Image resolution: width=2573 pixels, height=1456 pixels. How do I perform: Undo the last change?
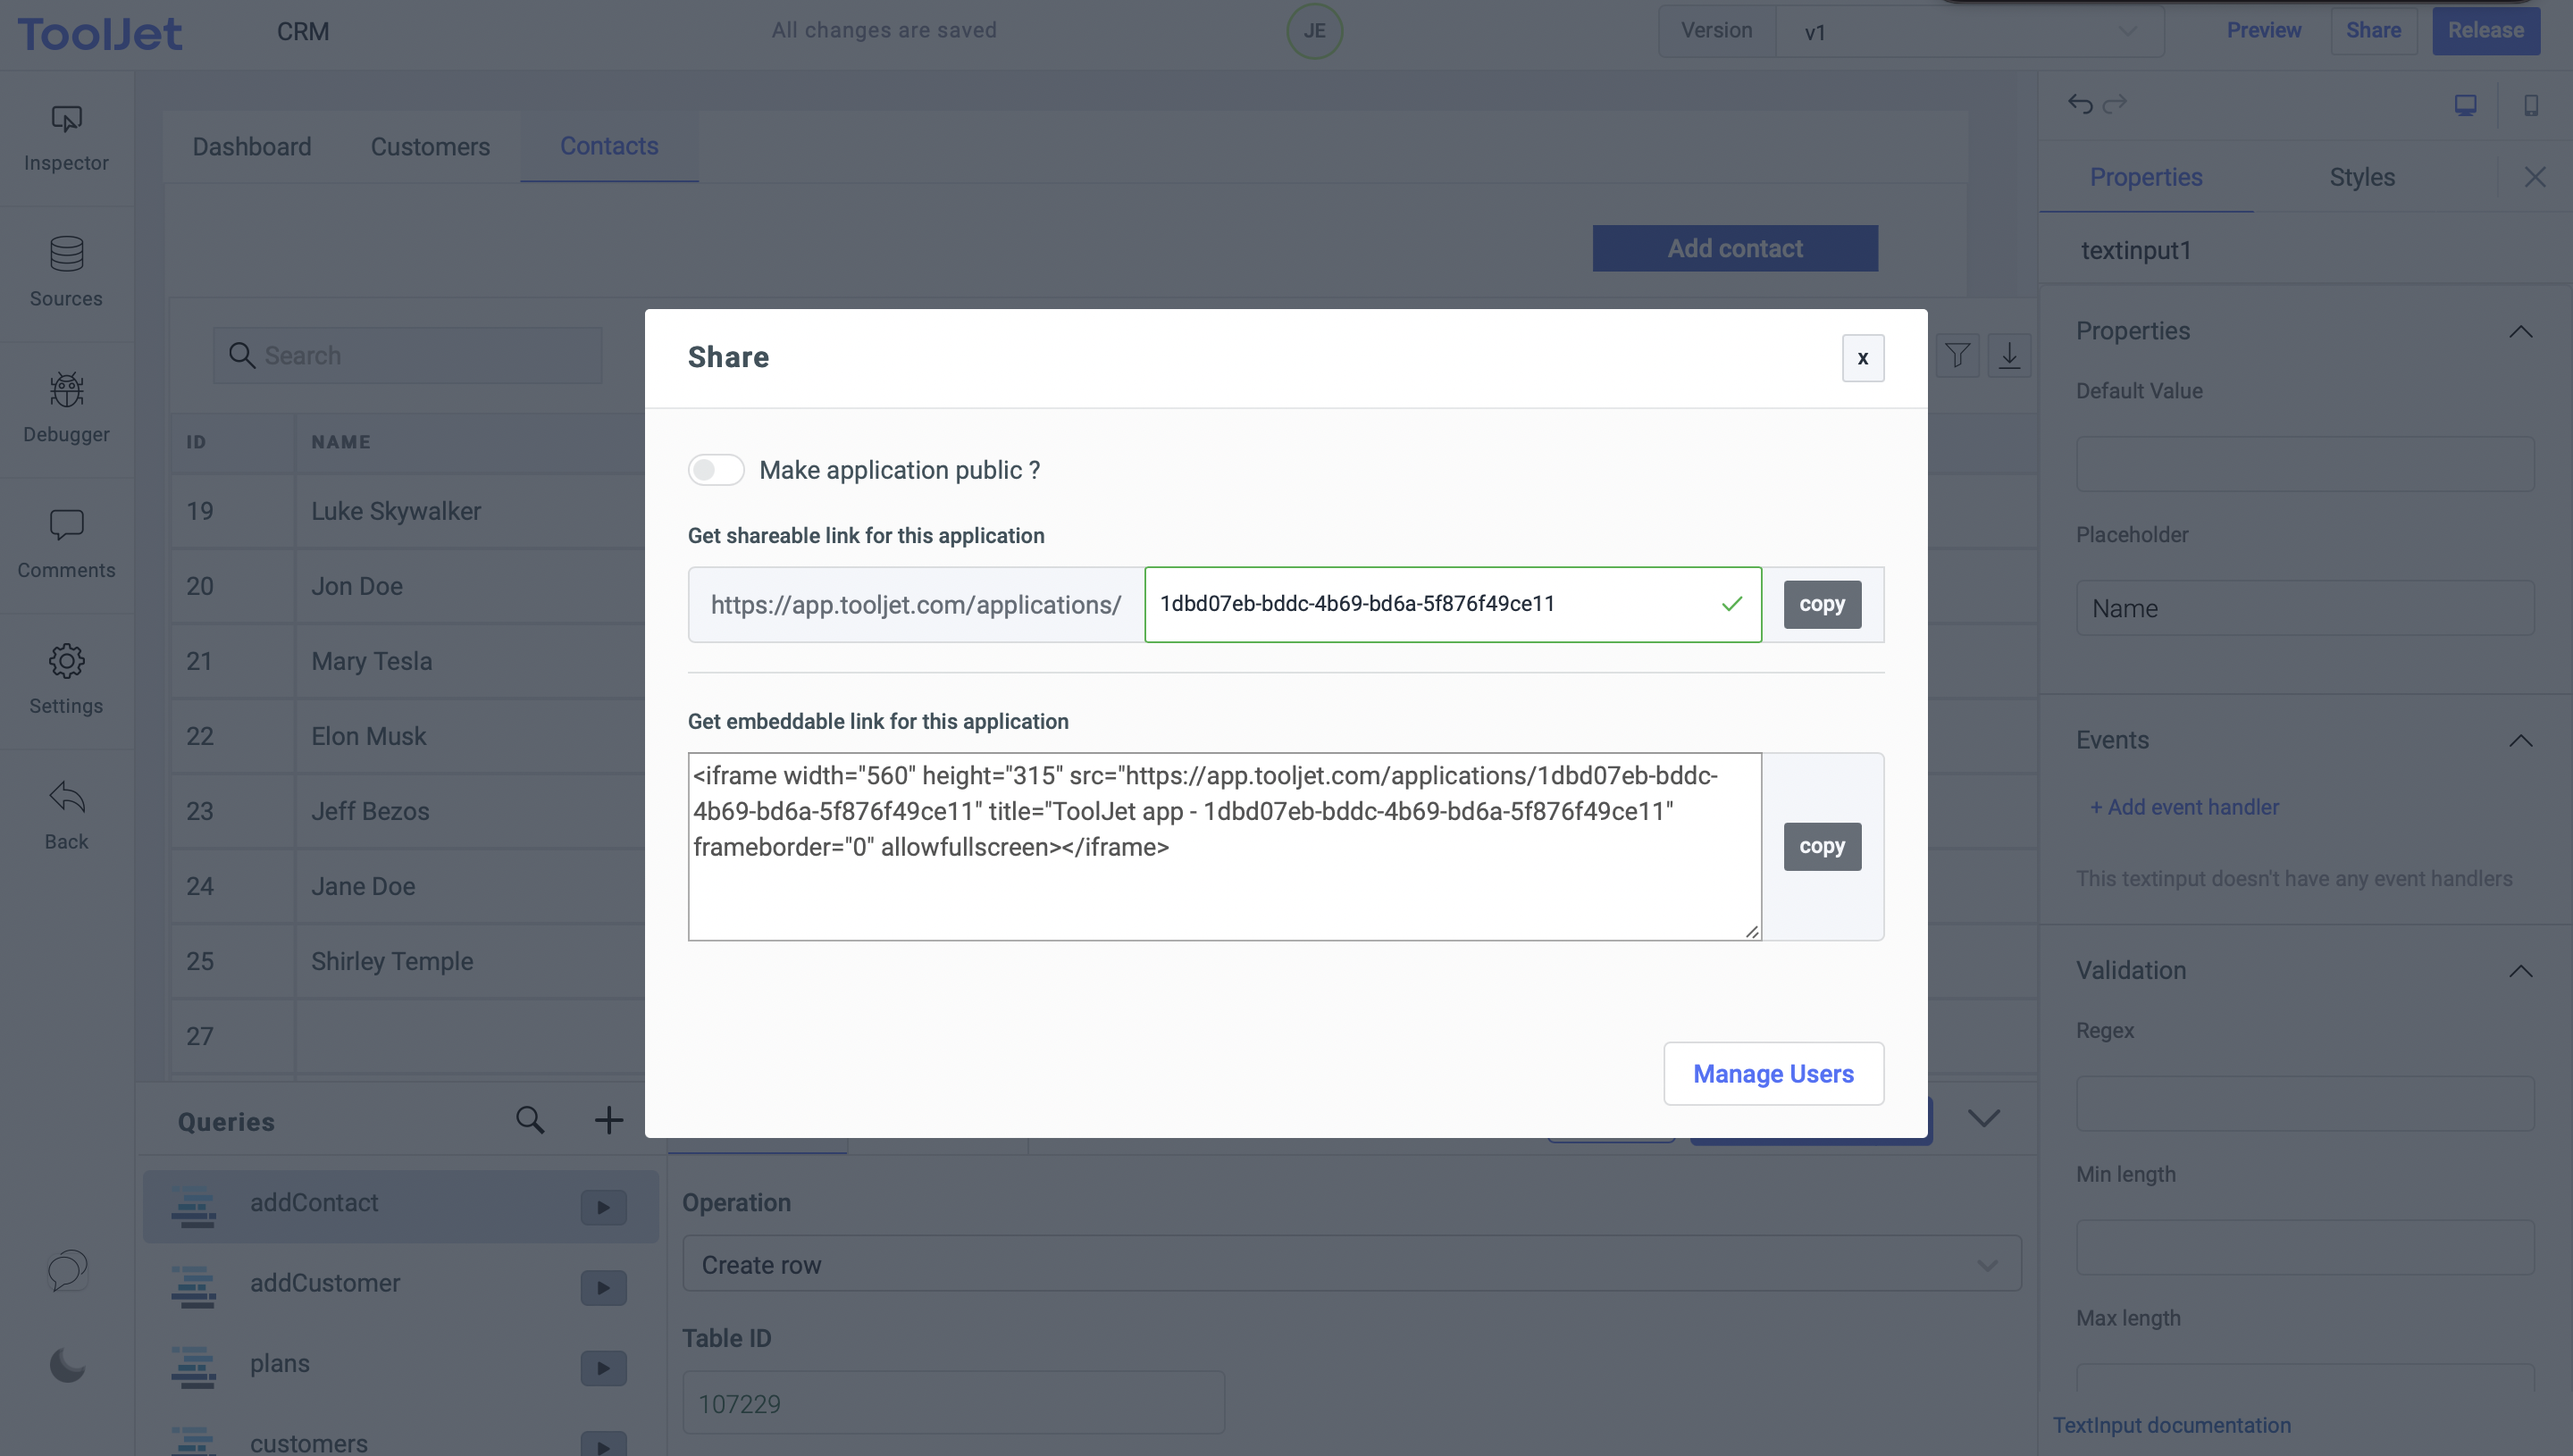(x=2080, y=103)
